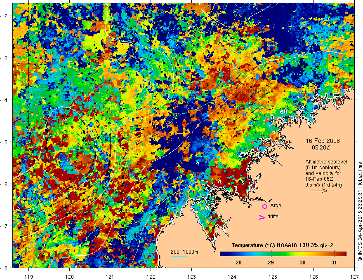Screen dimensions: 363x280
Task: Click the '29' colorbar tick label
Action: pos(271,262)
